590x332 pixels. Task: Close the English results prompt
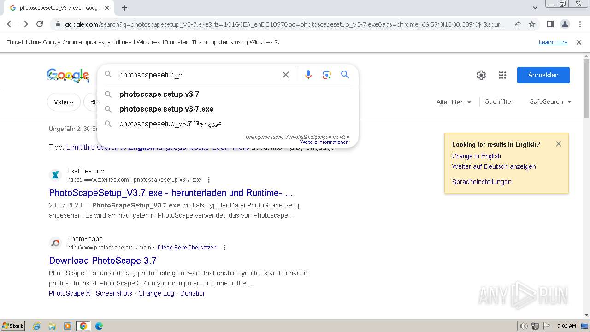pyautogui.click(x=559, y=144)
